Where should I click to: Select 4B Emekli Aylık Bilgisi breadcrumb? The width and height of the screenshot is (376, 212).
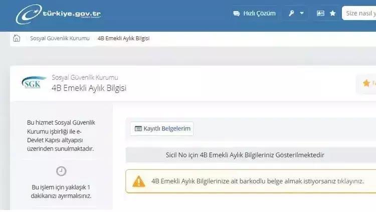[x=123, y=38]
